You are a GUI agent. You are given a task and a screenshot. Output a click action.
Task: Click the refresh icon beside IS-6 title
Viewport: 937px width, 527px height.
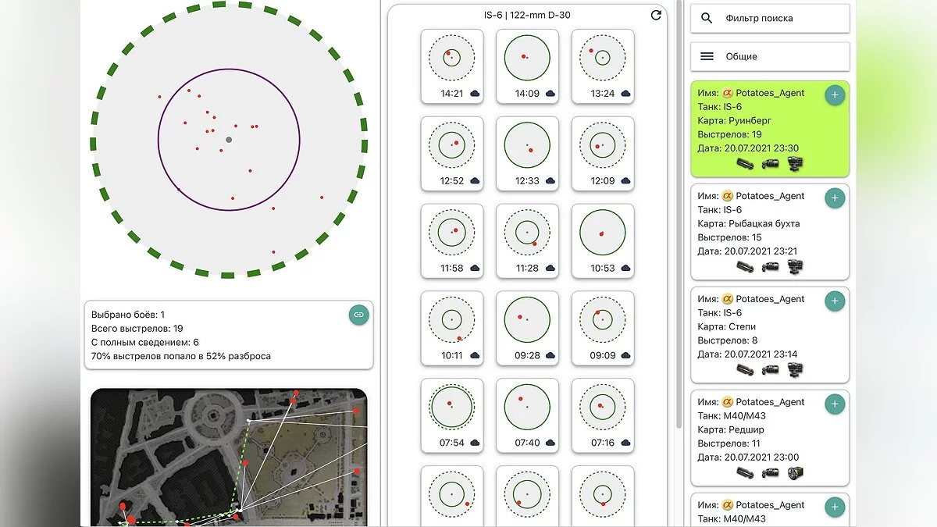[x=656, y=15]
